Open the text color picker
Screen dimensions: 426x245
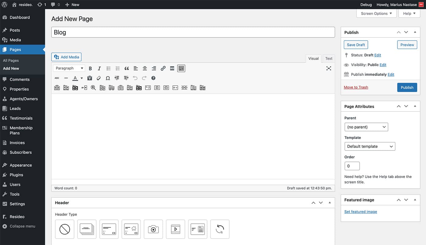click(x=82, y=78)
